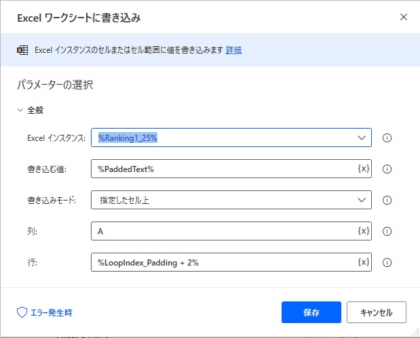420x338 pixels.
Task: Click the キャンセル button
Action: point(377,312)
